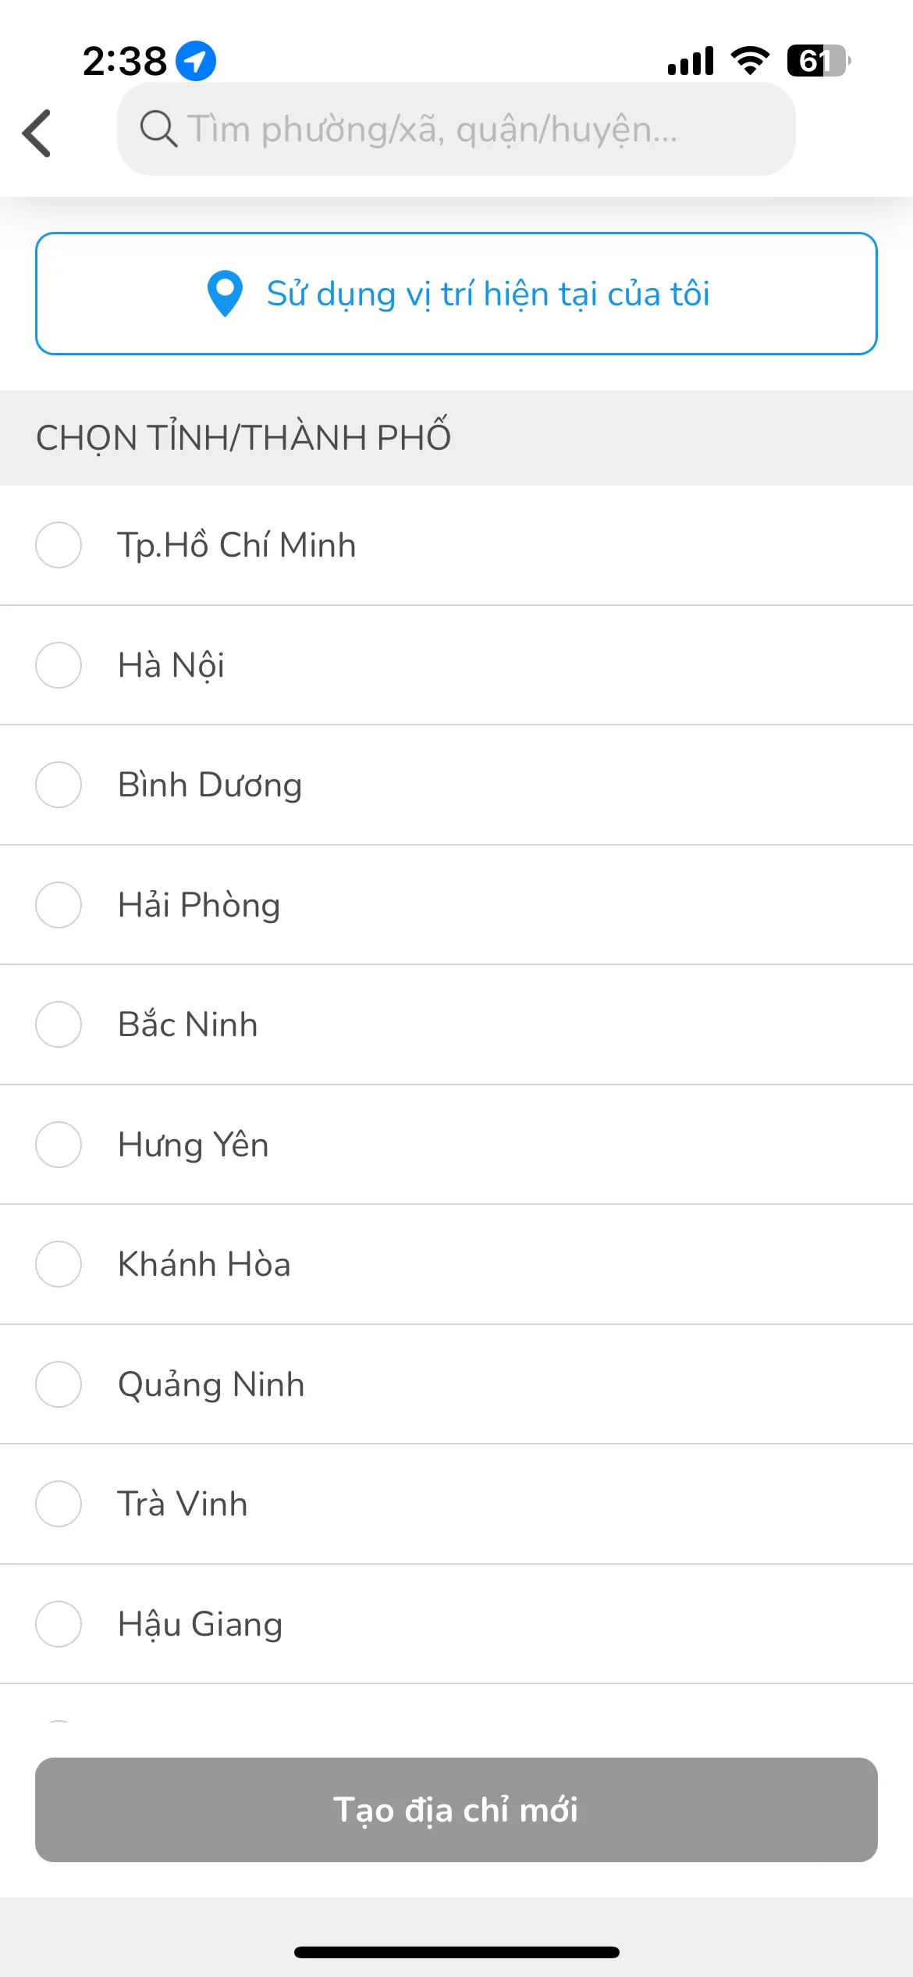The width and height of the screenshot is (913, 1977).
Task: Tap the blue location pin icon
Action: point(225,294)
